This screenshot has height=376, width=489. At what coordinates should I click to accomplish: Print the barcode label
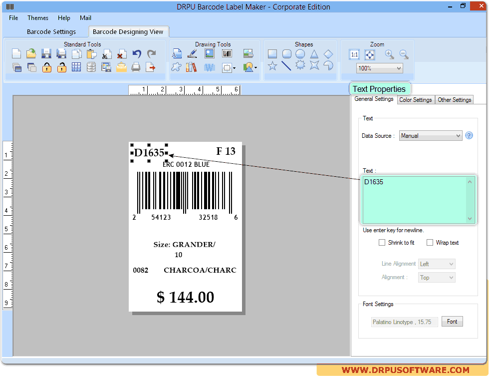[x=136, y=67]
